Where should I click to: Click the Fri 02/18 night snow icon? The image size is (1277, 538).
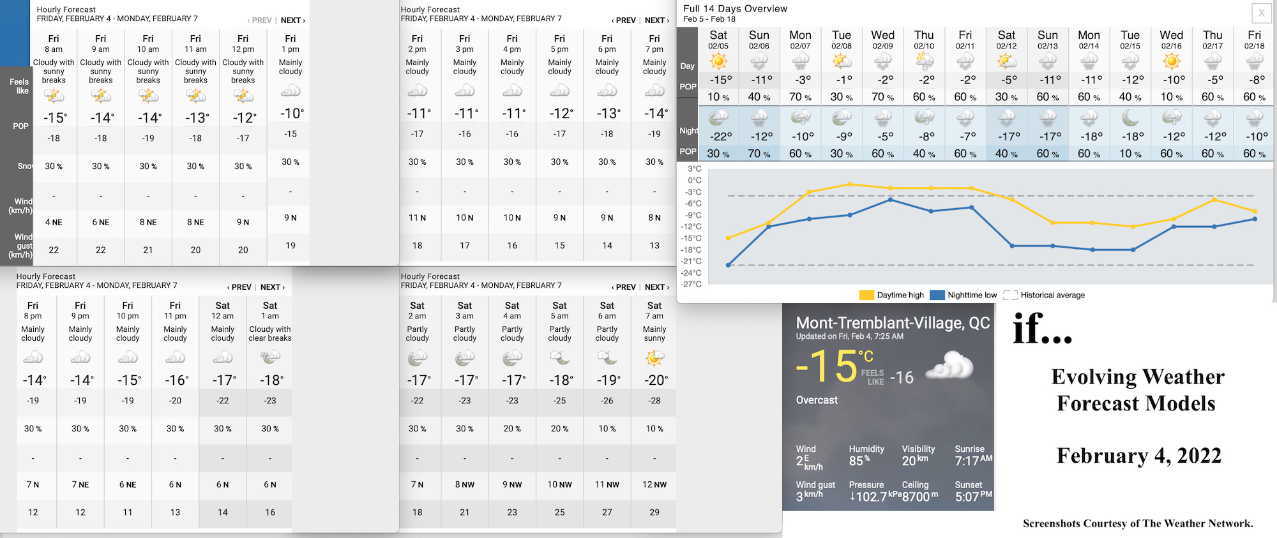tap(1254, 118)
